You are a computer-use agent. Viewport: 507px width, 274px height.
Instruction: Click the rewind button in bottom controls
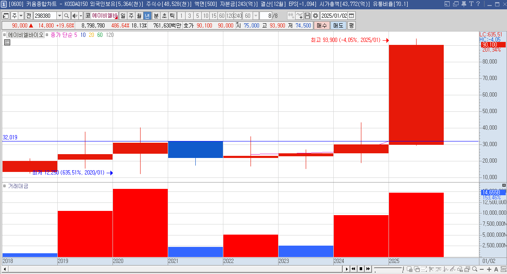354,269
